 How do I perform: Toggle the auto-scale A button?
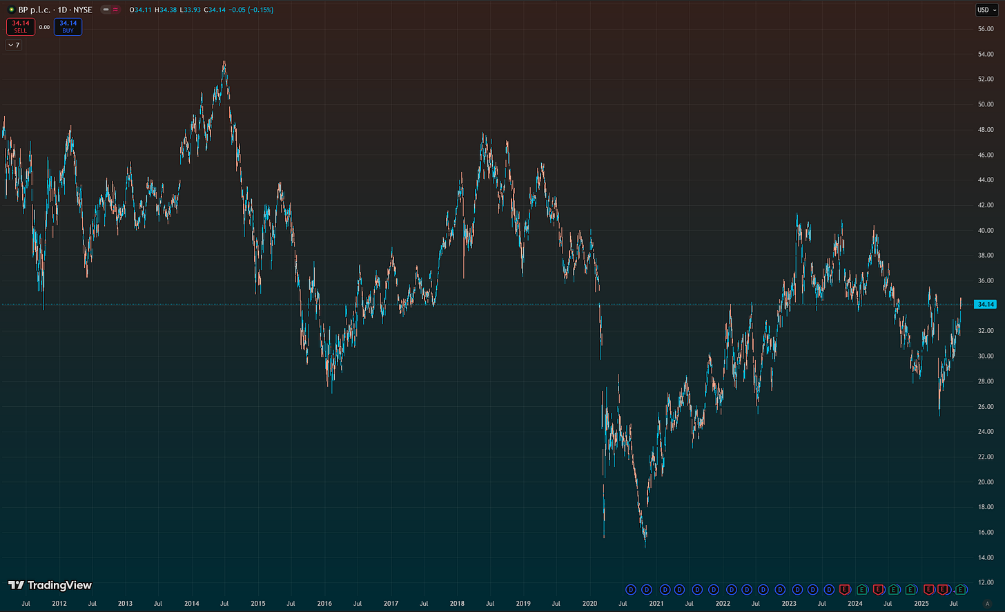[987, 604]
